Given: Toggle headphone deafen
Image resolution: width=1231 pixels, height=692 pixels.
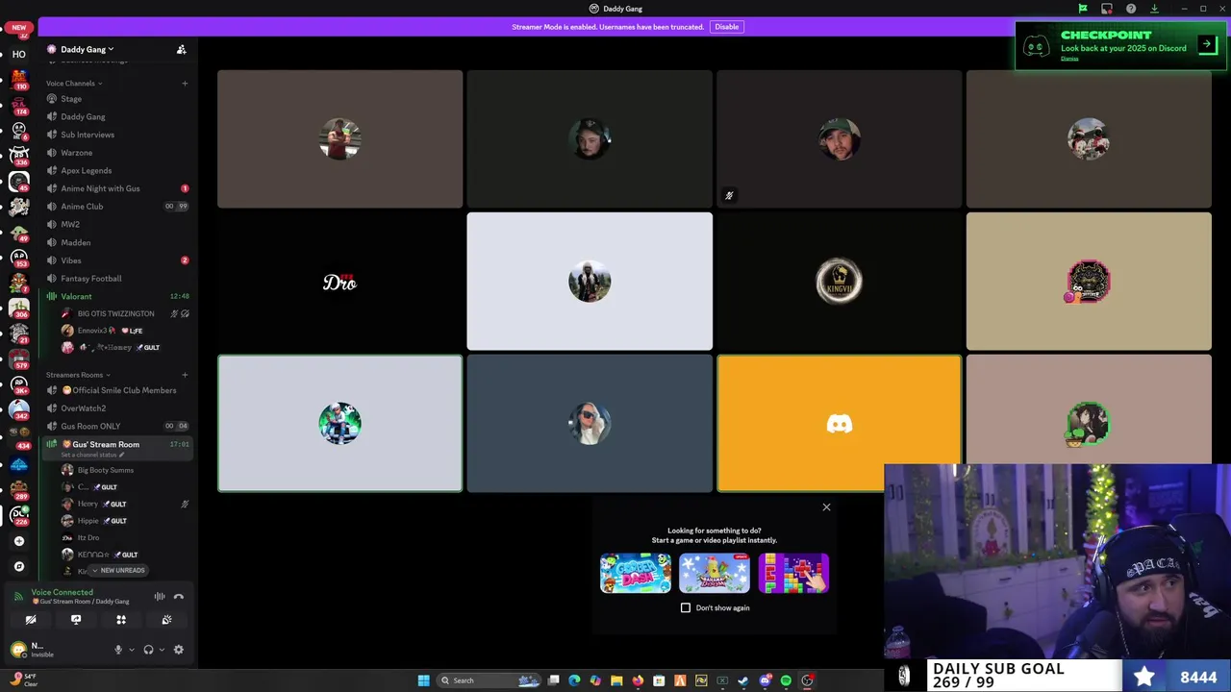Looking at the screenshot, I should (x=148, y=650).
